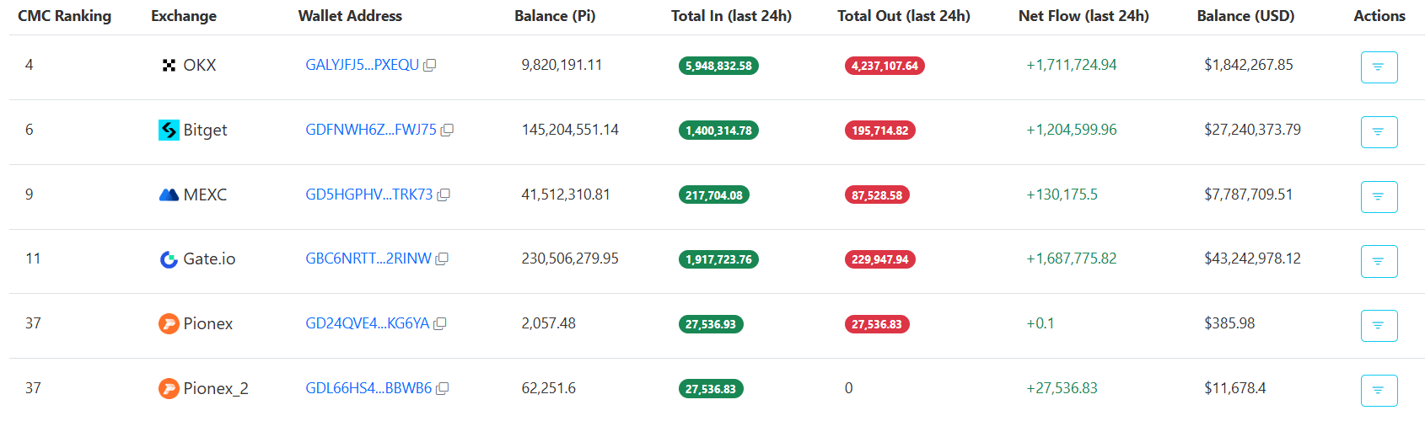Click the Gate.io exchange logo
This screenshot has height=421, width=1425.
(169, 259)
